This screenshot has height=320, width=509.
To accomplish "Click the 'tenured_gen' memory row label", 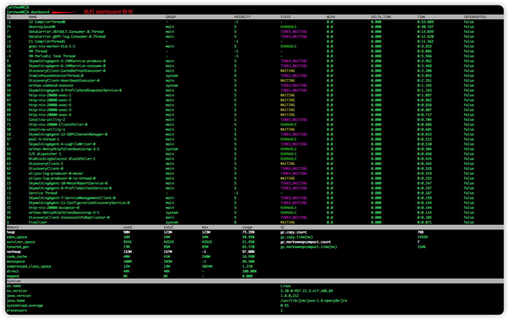I will [18, 247].
